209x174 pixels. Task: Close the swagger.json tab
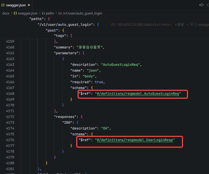click(x=29, y=5)
